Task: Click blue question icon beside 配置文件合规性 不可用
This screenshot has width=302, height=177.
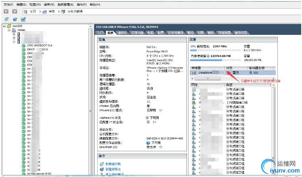Action: point(148,143)
